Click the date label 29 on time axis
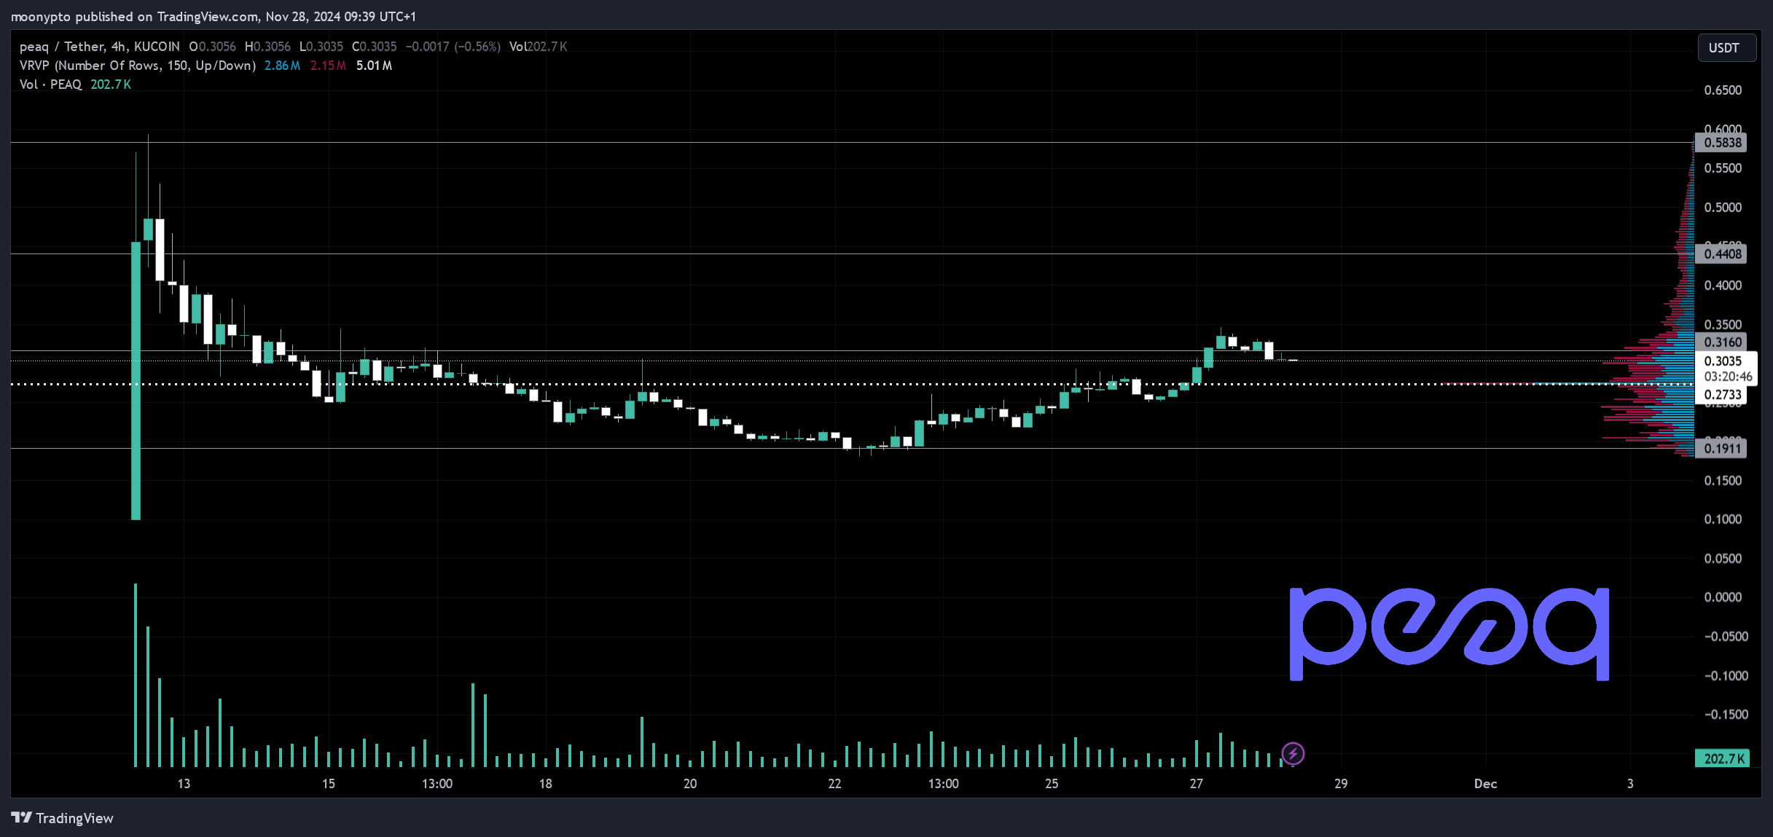1773x837 pixels. [x=1341, y=784]
